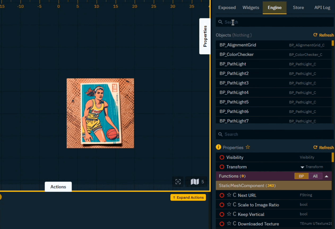The image size is (335, 229).
Task: Select BP_ColorChecker in the objects list
Action: 237,54
